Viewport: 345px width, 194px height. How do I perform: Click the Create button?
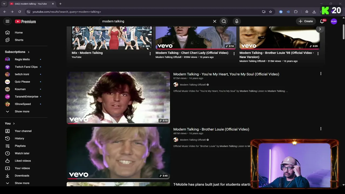[x=306, y=21]
